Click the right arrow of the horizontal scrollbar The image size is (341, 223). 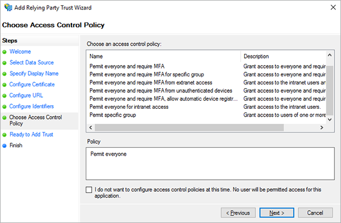click(x=322, y=128)
